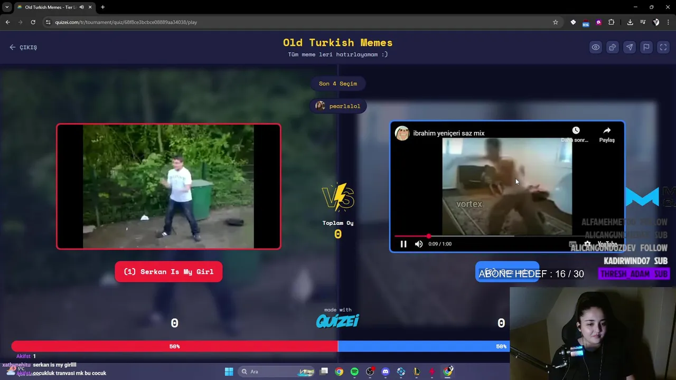Click the dice randomize icon in quiz header
676x380 pixels.
613,47
